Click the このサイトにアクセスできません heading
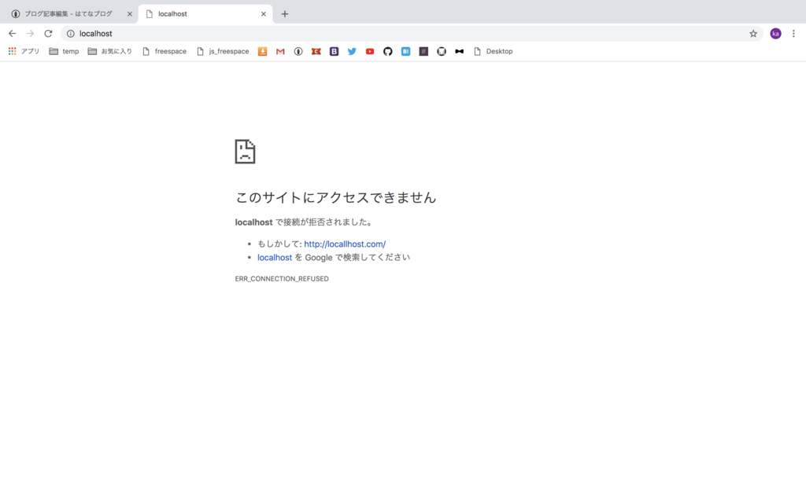Screen dimensions: 806x503 coord(335,197)
